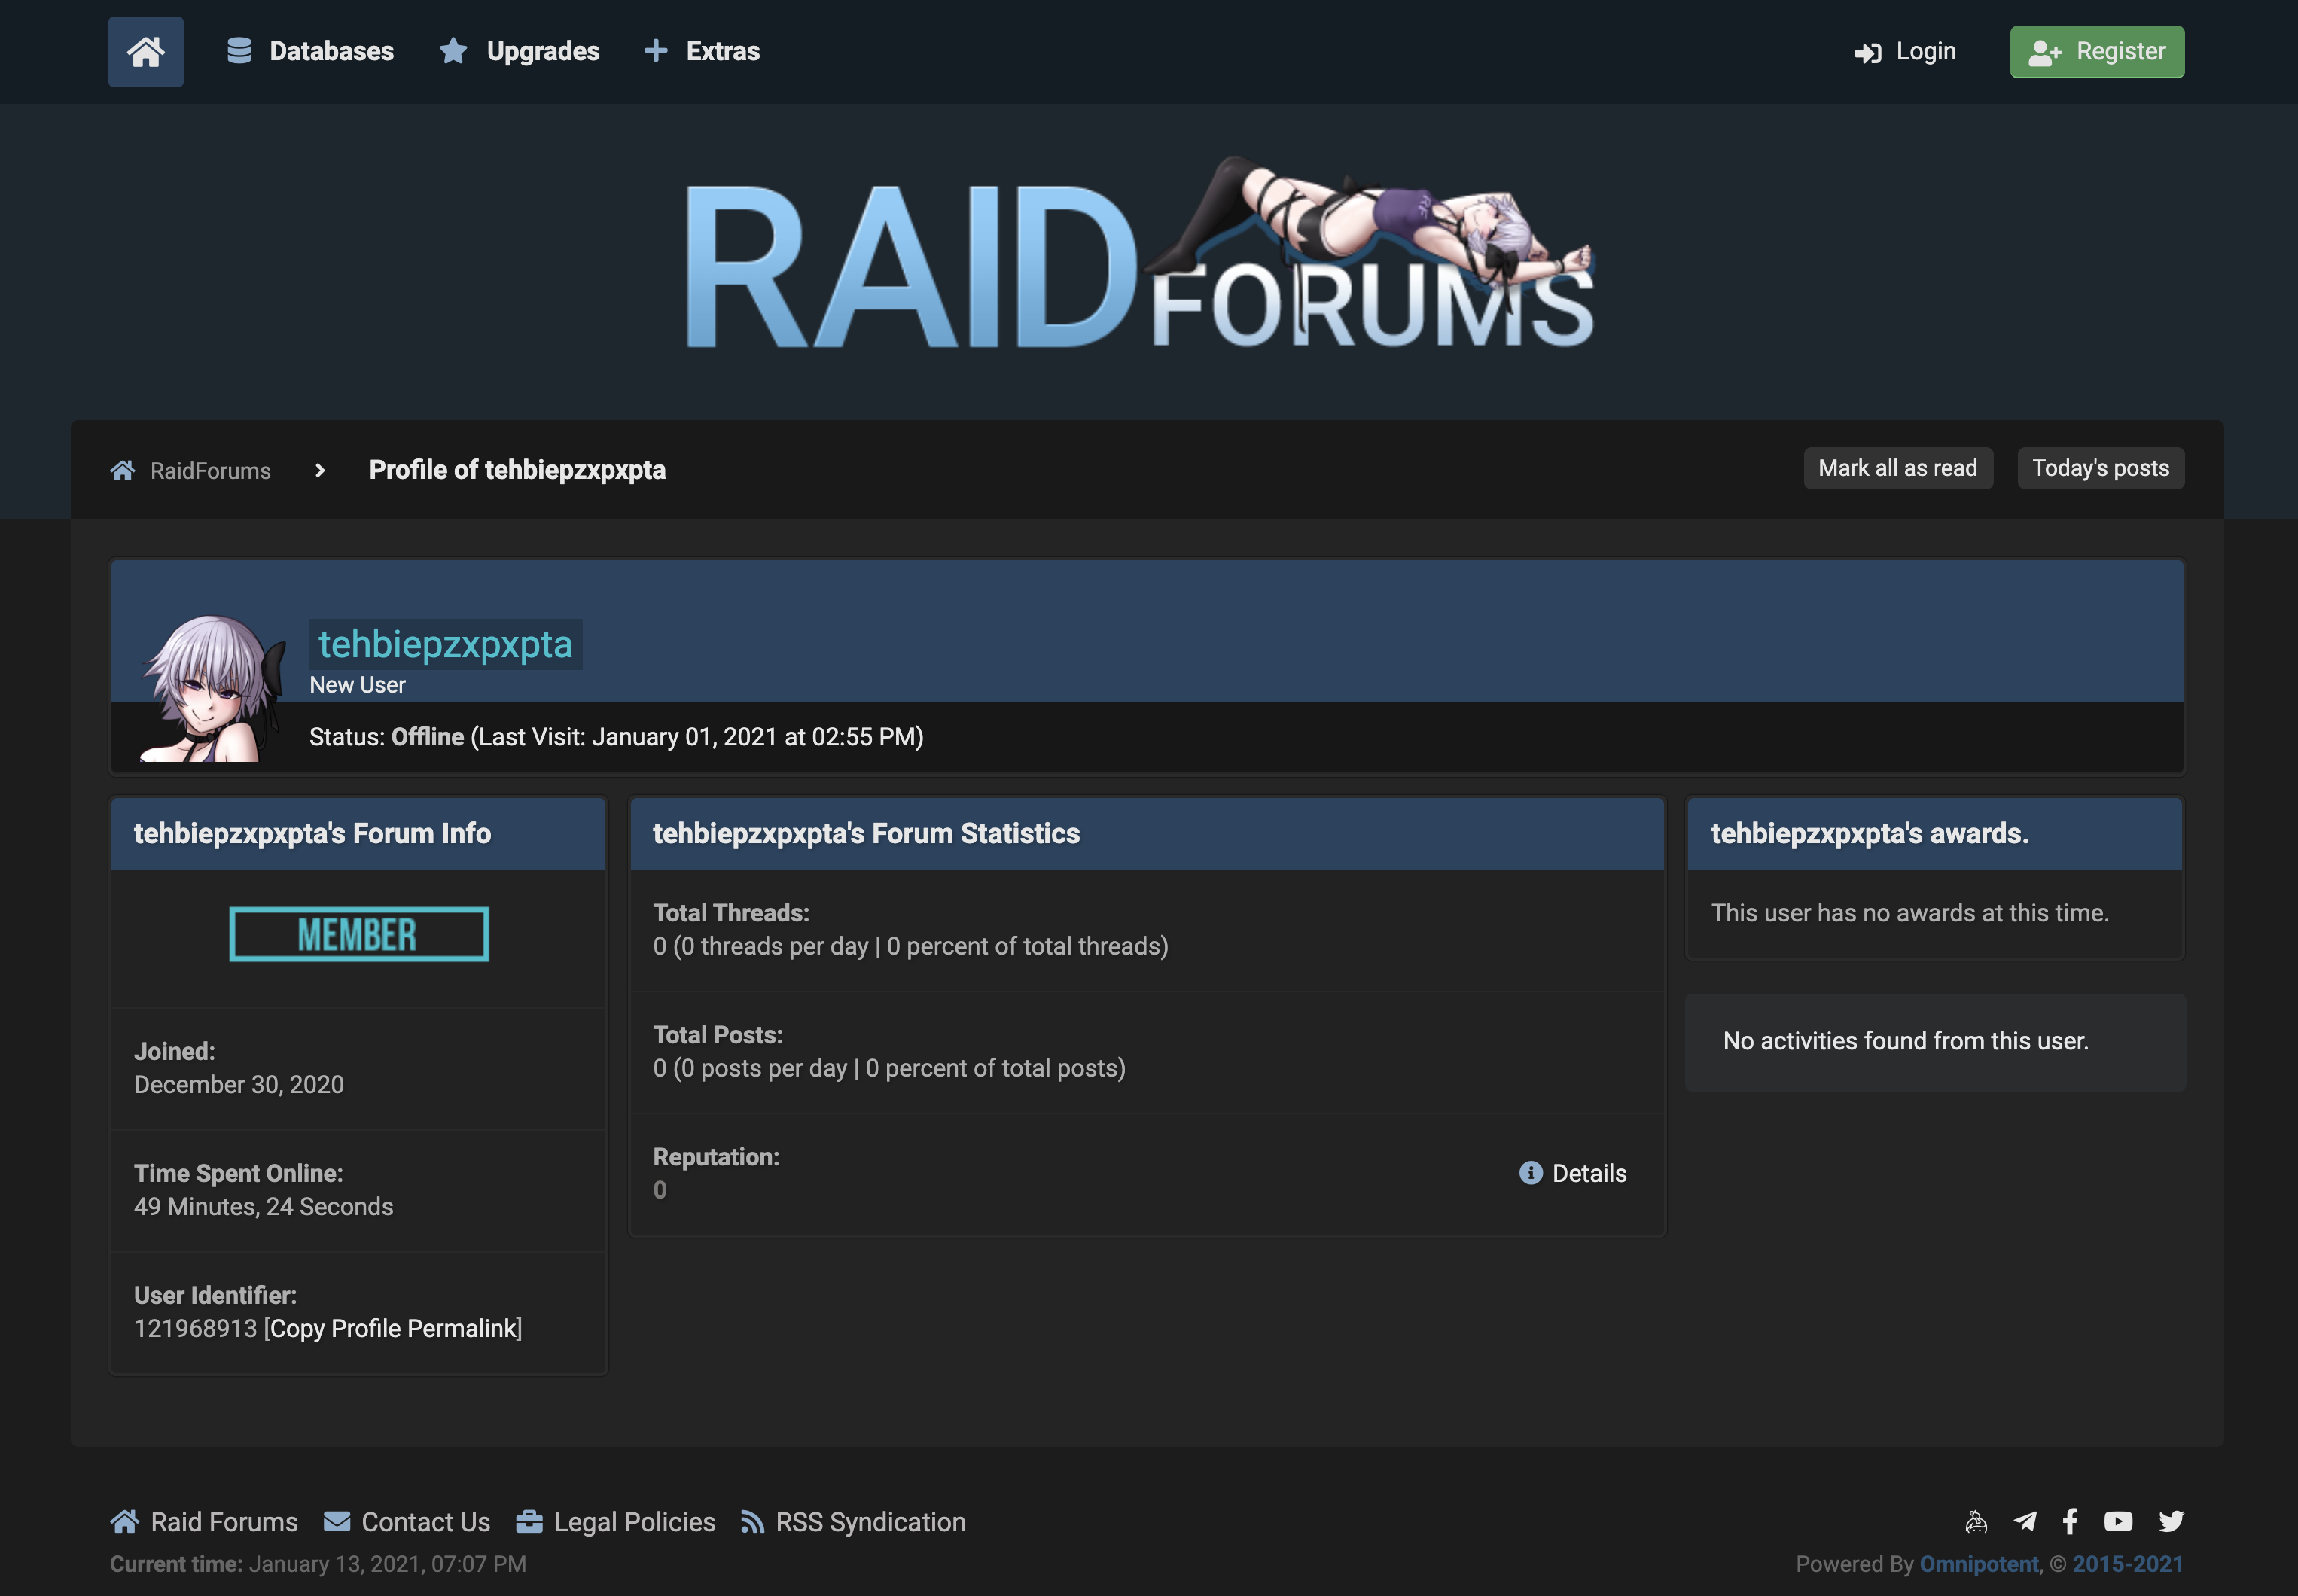The height and width of the screenshot is (1596, 2298).
Task: Open reputation Details info icon
Action: click(x=1531, y=1173)
